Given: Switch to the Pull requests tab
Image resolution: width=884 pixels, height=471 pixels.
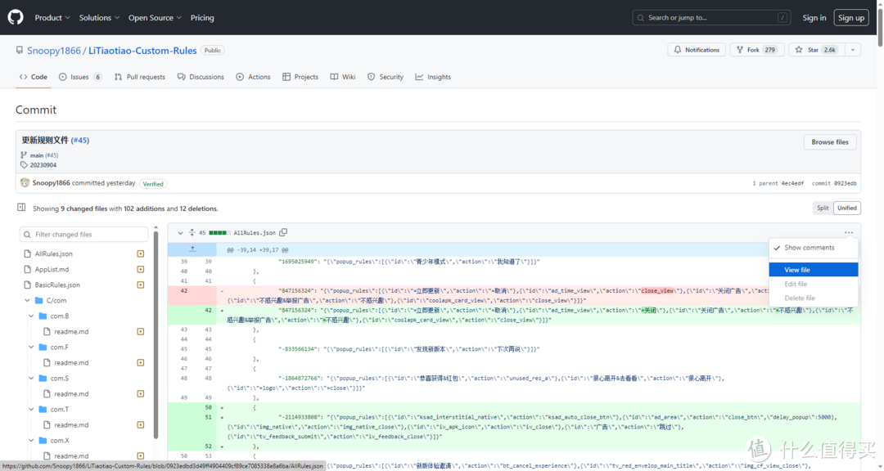Looking at the screenshot, I should [140, 77].
